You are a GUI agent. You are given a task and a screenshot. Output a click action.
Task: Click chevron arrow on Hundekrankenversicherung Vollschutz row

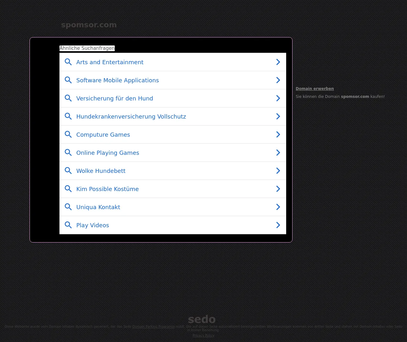(x=278, y=116)
